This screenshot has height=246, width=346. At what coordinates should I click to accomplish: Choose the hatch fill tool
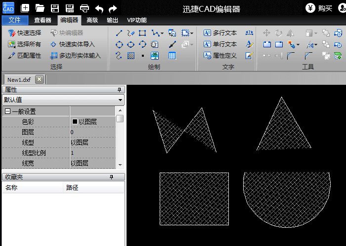(130, 56)
